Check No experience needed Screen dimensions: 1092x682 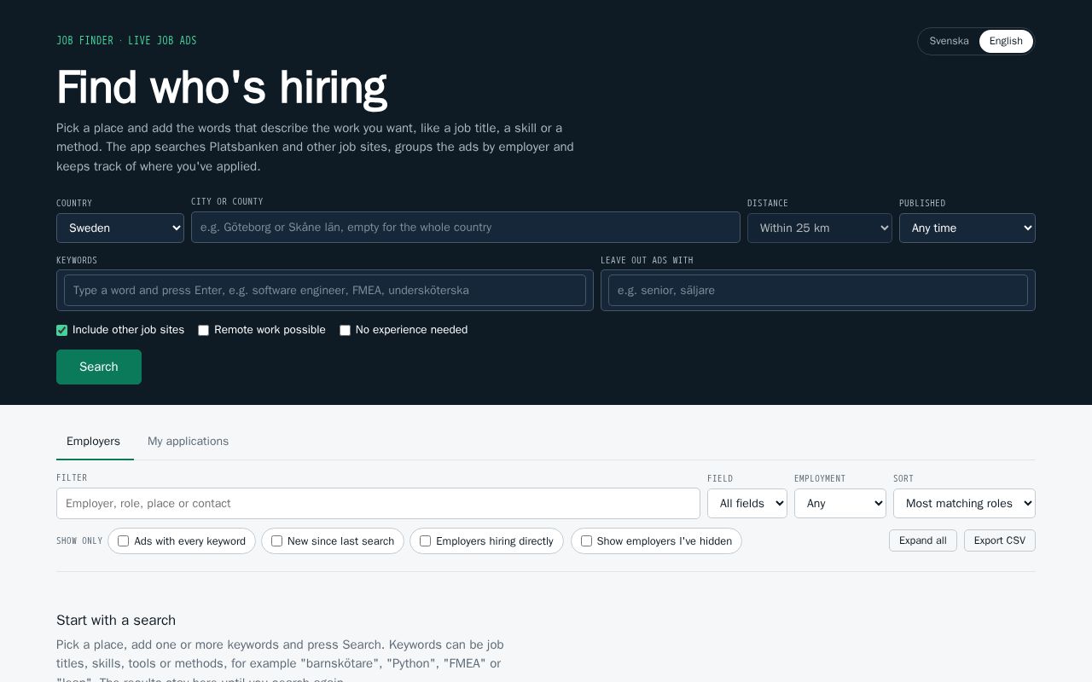(x=345, y=330)
